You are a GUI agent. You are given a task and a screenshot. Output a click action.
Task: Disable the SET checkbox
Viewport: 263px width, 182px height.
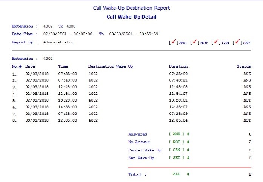click(x=238, y=42)
